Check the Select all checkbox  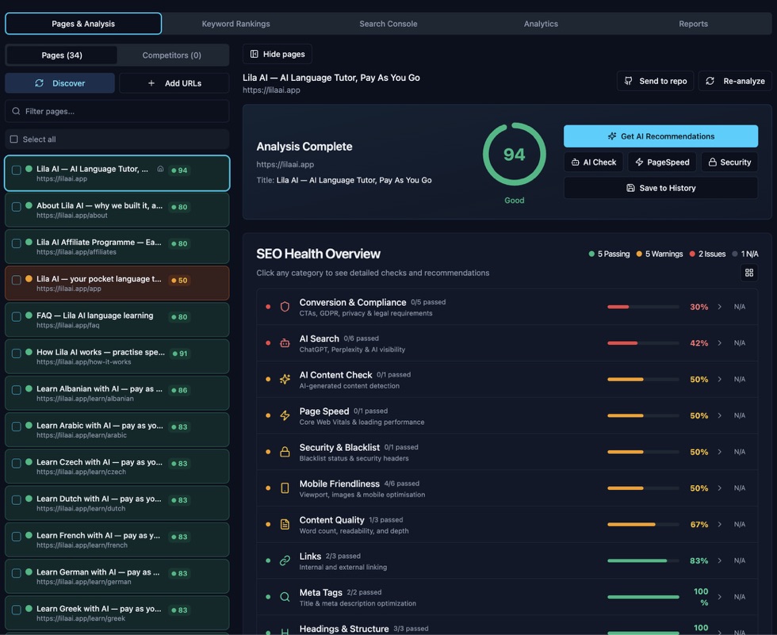14,140
